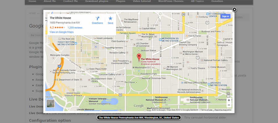Click the Founding Farmers restaurant marker
The image size is (278, 123).
[103, 48]
